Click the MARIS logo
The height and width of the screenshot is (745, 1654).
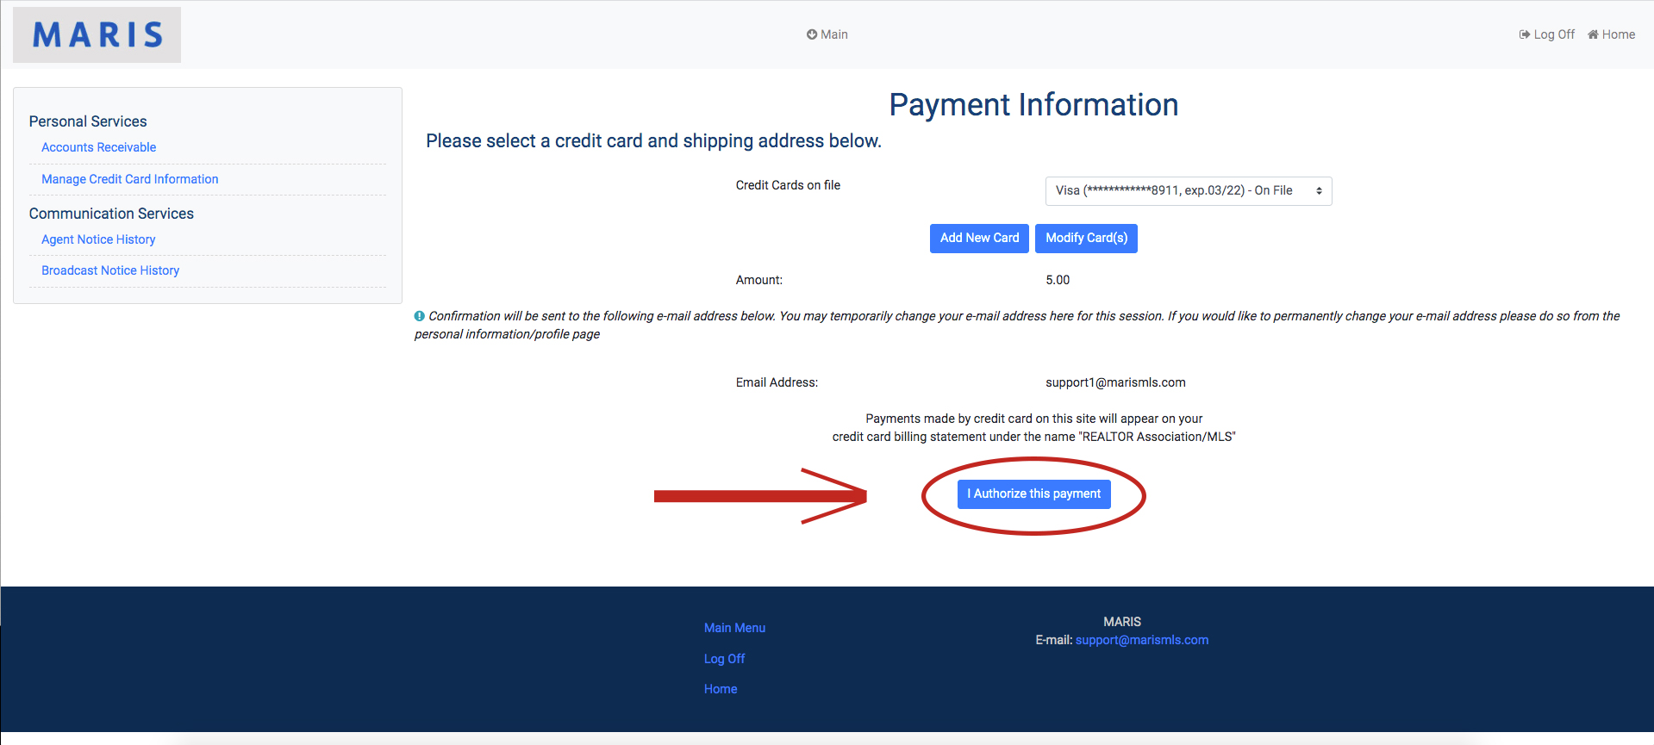(97, 35)
